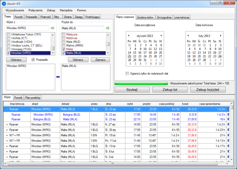
Task: Expand the first W7 + FR flight row
Action: [x=8, y=134]
